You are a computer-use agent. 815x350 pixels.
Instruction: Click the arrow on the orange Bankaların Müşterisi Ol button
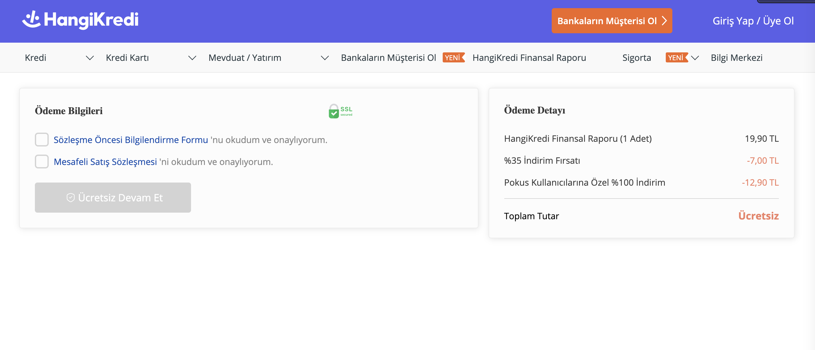tap(664, 21)
